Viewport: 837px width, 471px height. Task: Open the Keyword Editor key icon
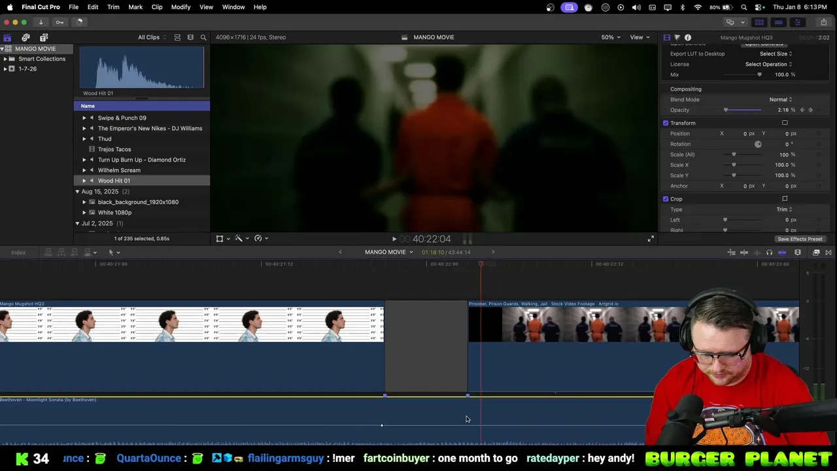tap(60, 22)
